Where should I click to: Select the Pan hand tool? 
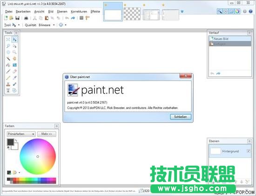pyautogui.click(x=14, y=59)
